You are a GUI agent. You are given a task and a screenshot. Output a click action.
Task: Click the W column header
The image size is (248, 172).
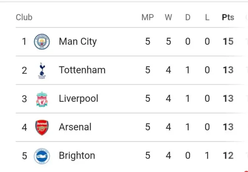pos(168,17)
